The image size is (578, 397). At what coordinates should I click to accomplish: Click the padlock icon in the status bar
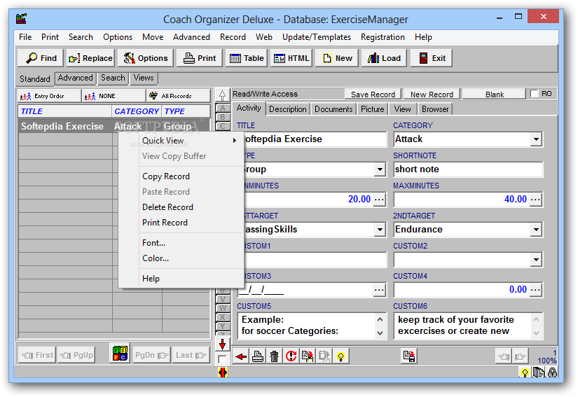coord(552,372)
